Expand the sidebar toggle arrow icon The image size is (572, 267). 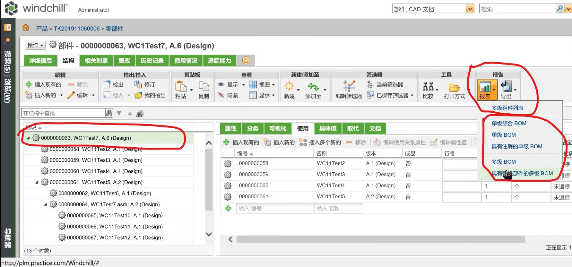(x=7, y=28)
